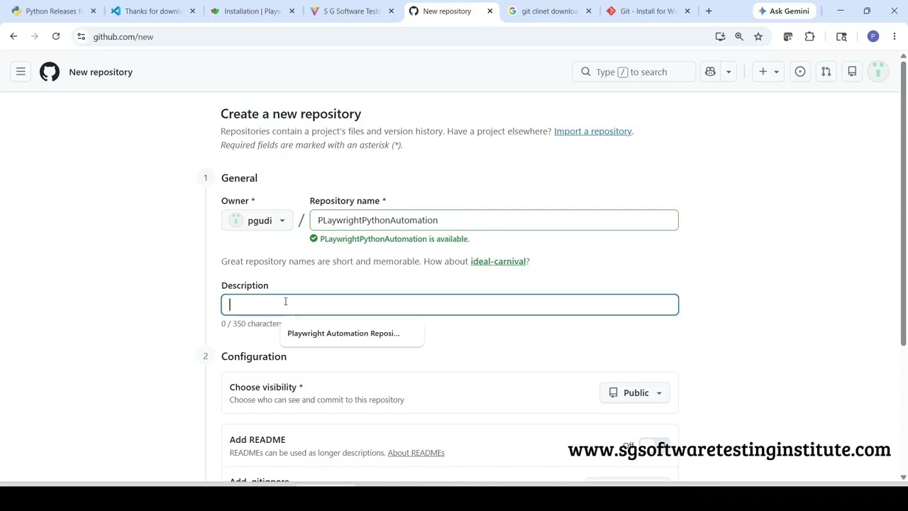This screenshot has width=908, height=511.
Task: Close the New repository tab
Action: point(489,11)
